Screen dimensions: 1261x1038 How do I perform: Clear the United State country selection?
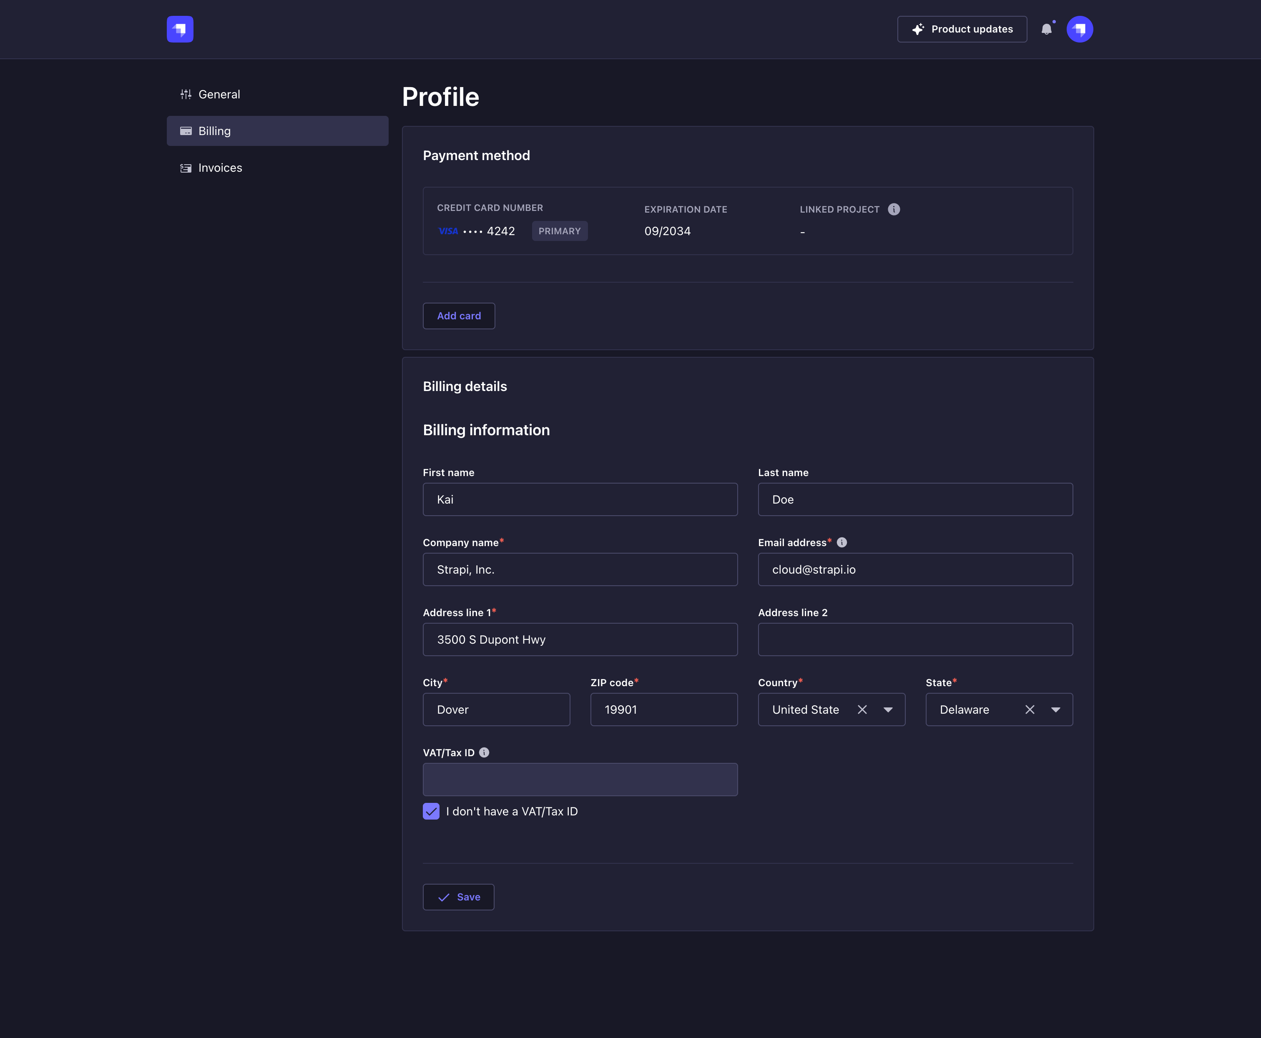pyautogui.click(x=863, y=709)
